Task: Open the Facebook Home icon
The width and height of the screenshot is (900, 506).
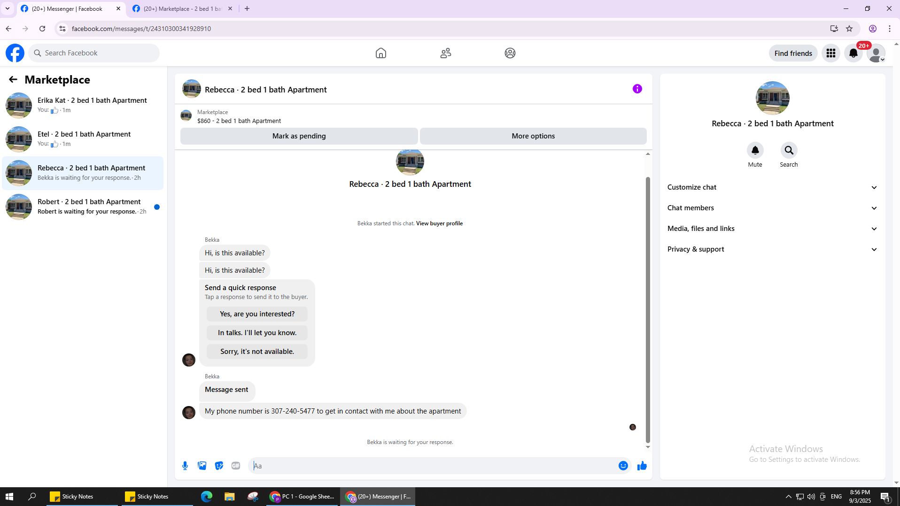Action: [x=381, y=53]
